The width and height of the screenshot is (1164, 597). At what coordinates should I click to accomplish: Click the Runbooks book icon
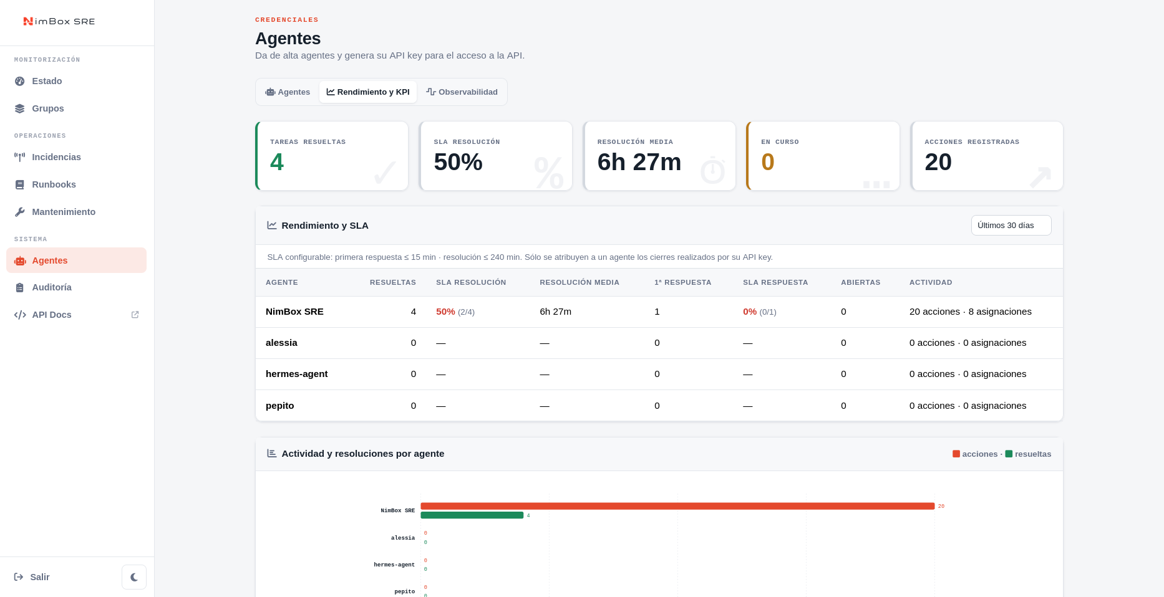coord(20,184)
